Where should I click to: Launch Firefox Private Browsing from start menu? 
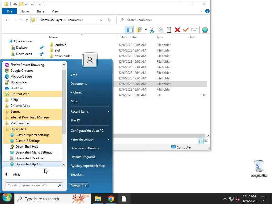(x=32, y=65)
